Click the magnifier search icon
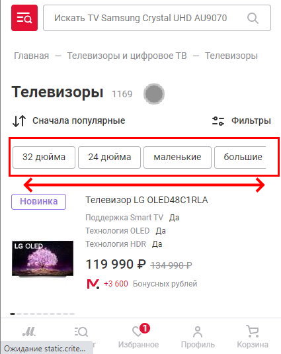The image size is (281, 354). pyautogui.click(x=253, y=18)
